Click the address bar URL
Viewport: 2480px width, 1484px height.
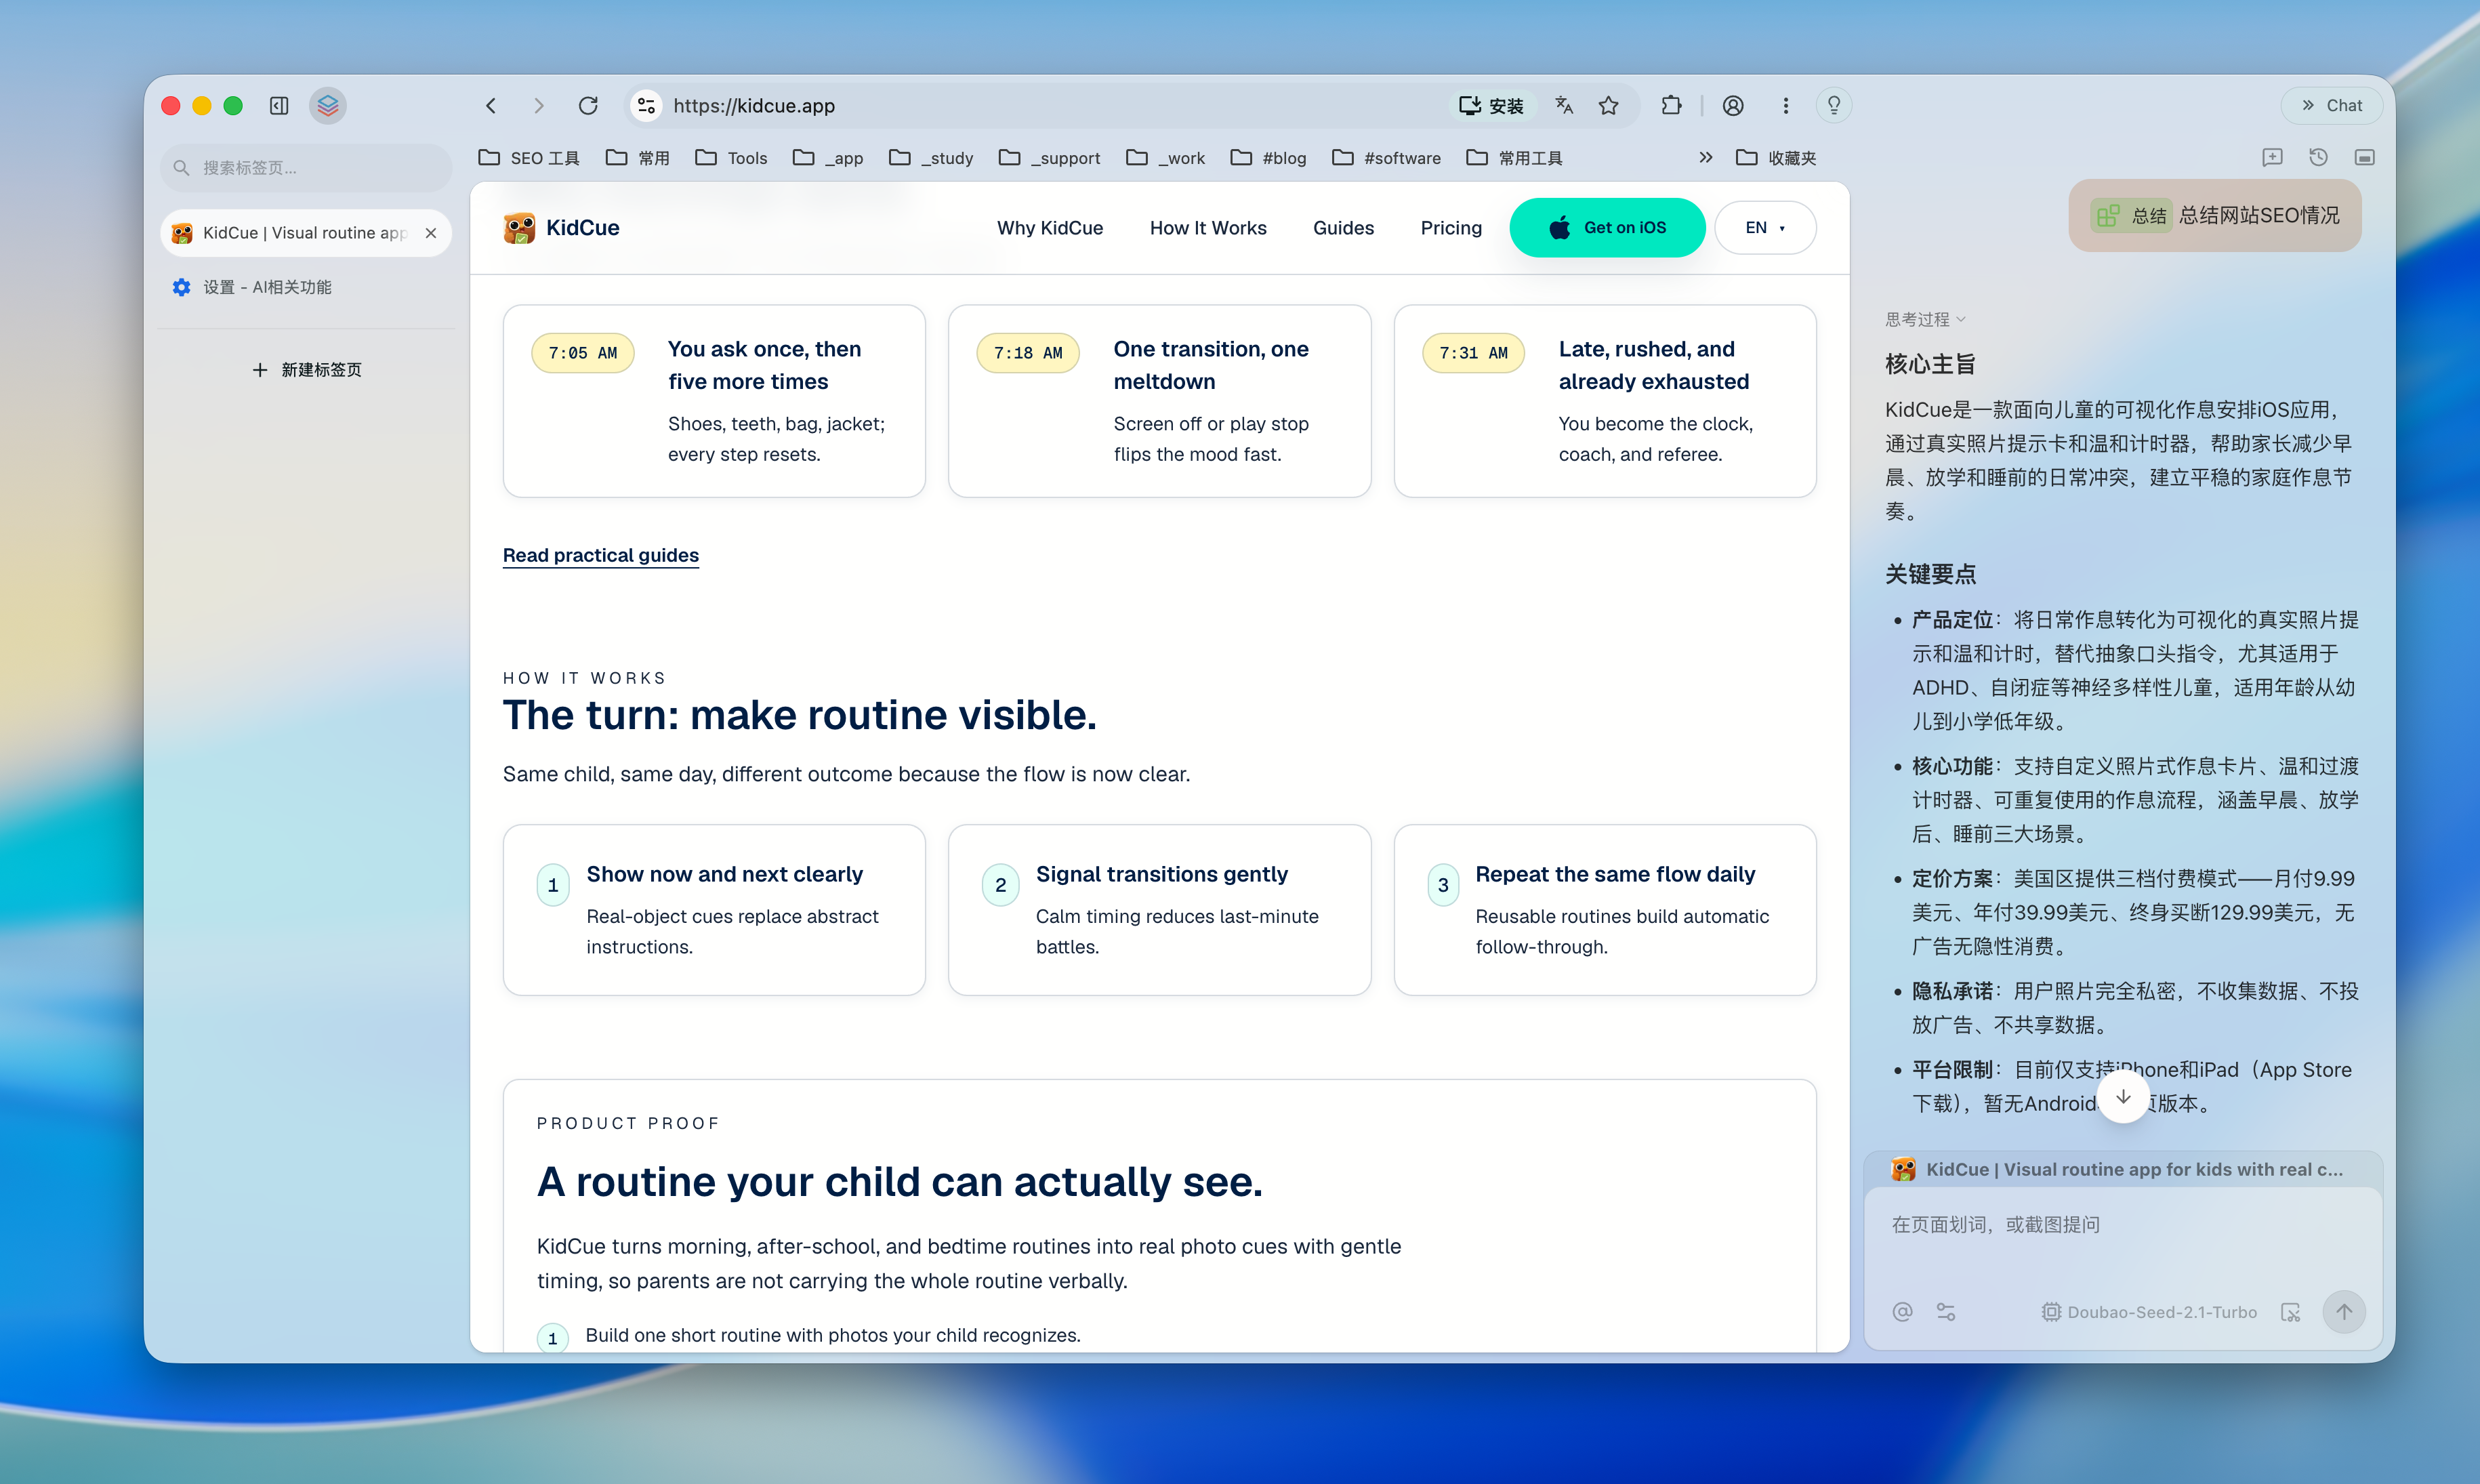click(754, 106)
